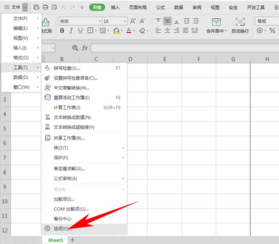Select the center horizontal alignment icon
This screenshot has height=244, width=279.
pos(167,31)
